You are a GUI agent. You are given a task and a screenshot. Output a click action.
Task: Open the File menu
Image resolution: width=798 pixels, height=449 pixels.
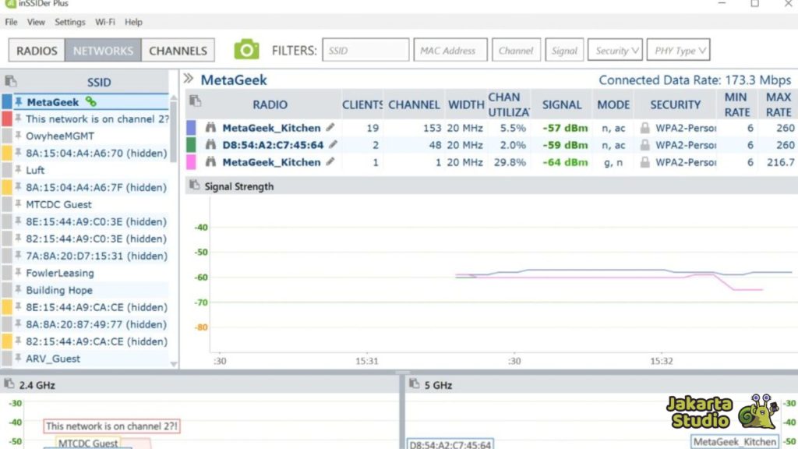click(11, 22)
